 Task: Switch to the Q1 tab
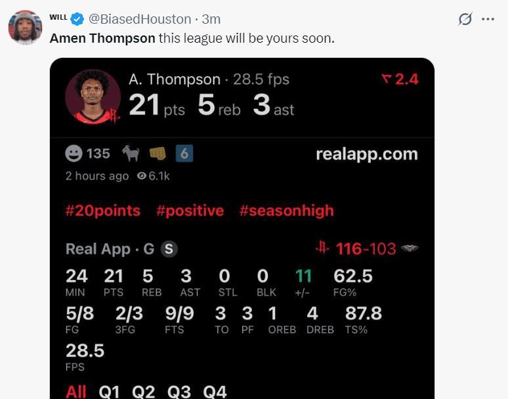click(110, 392)
